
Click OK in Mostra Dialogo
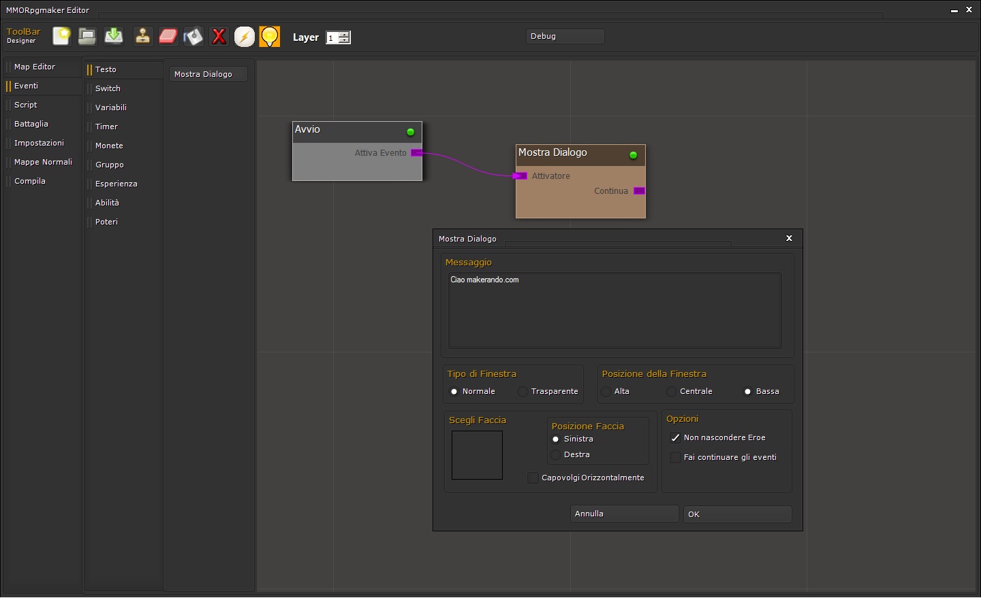pos(738,514)
